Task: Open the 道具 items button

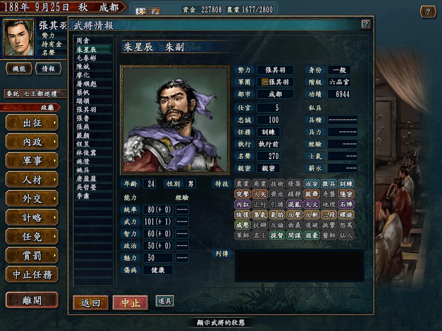Action: pos(164,301)
